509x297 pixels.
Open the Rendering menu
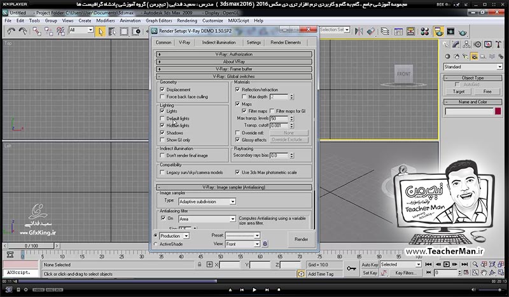[187, 20]
